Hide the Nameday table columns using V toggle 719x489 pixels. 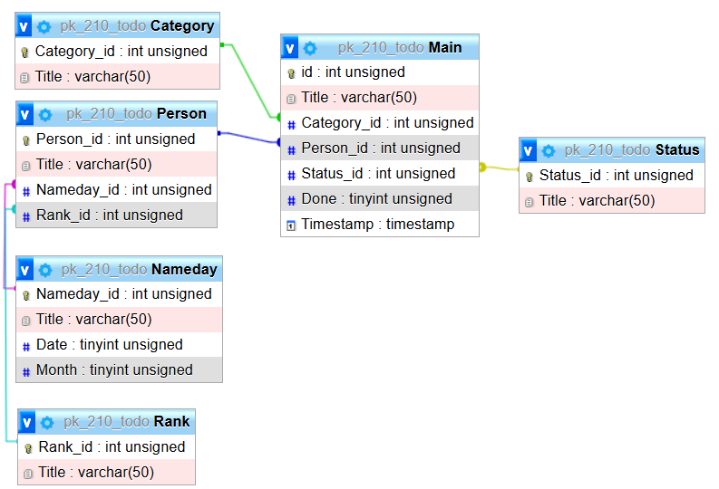pos(25,269)
